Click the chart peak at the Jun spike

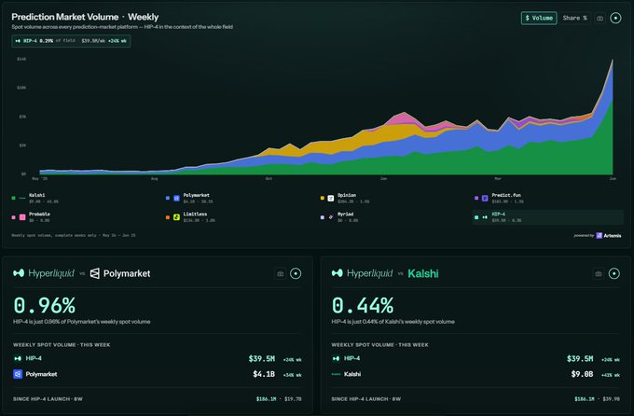pos(613,61)
